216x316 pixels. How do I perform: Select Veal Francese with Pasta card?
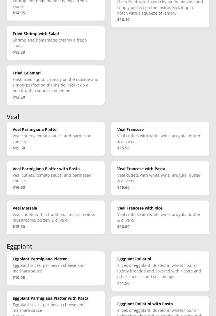(x=160, y=178)
